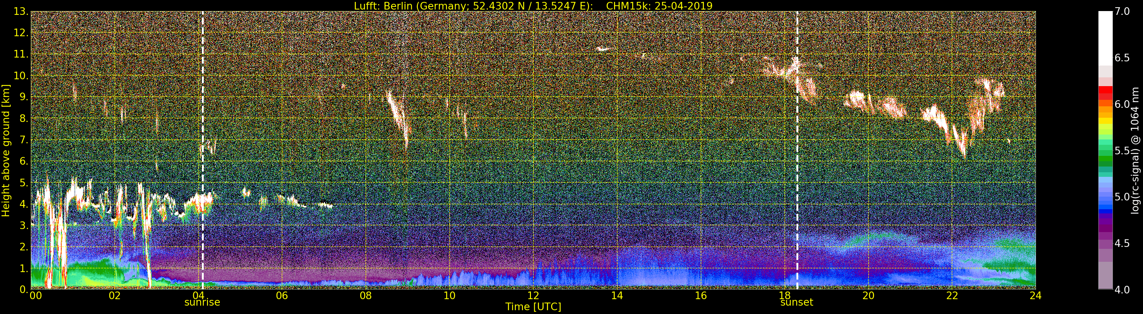Screen dimensions: 1143x314
Task: Click the height axis label '8.'
Action: (x=24, y=118)
